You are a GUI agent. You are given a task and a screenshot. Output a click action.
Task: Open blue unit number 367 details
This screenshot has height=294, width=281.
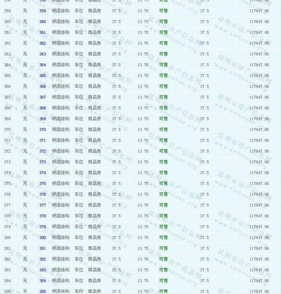(43, 97)
